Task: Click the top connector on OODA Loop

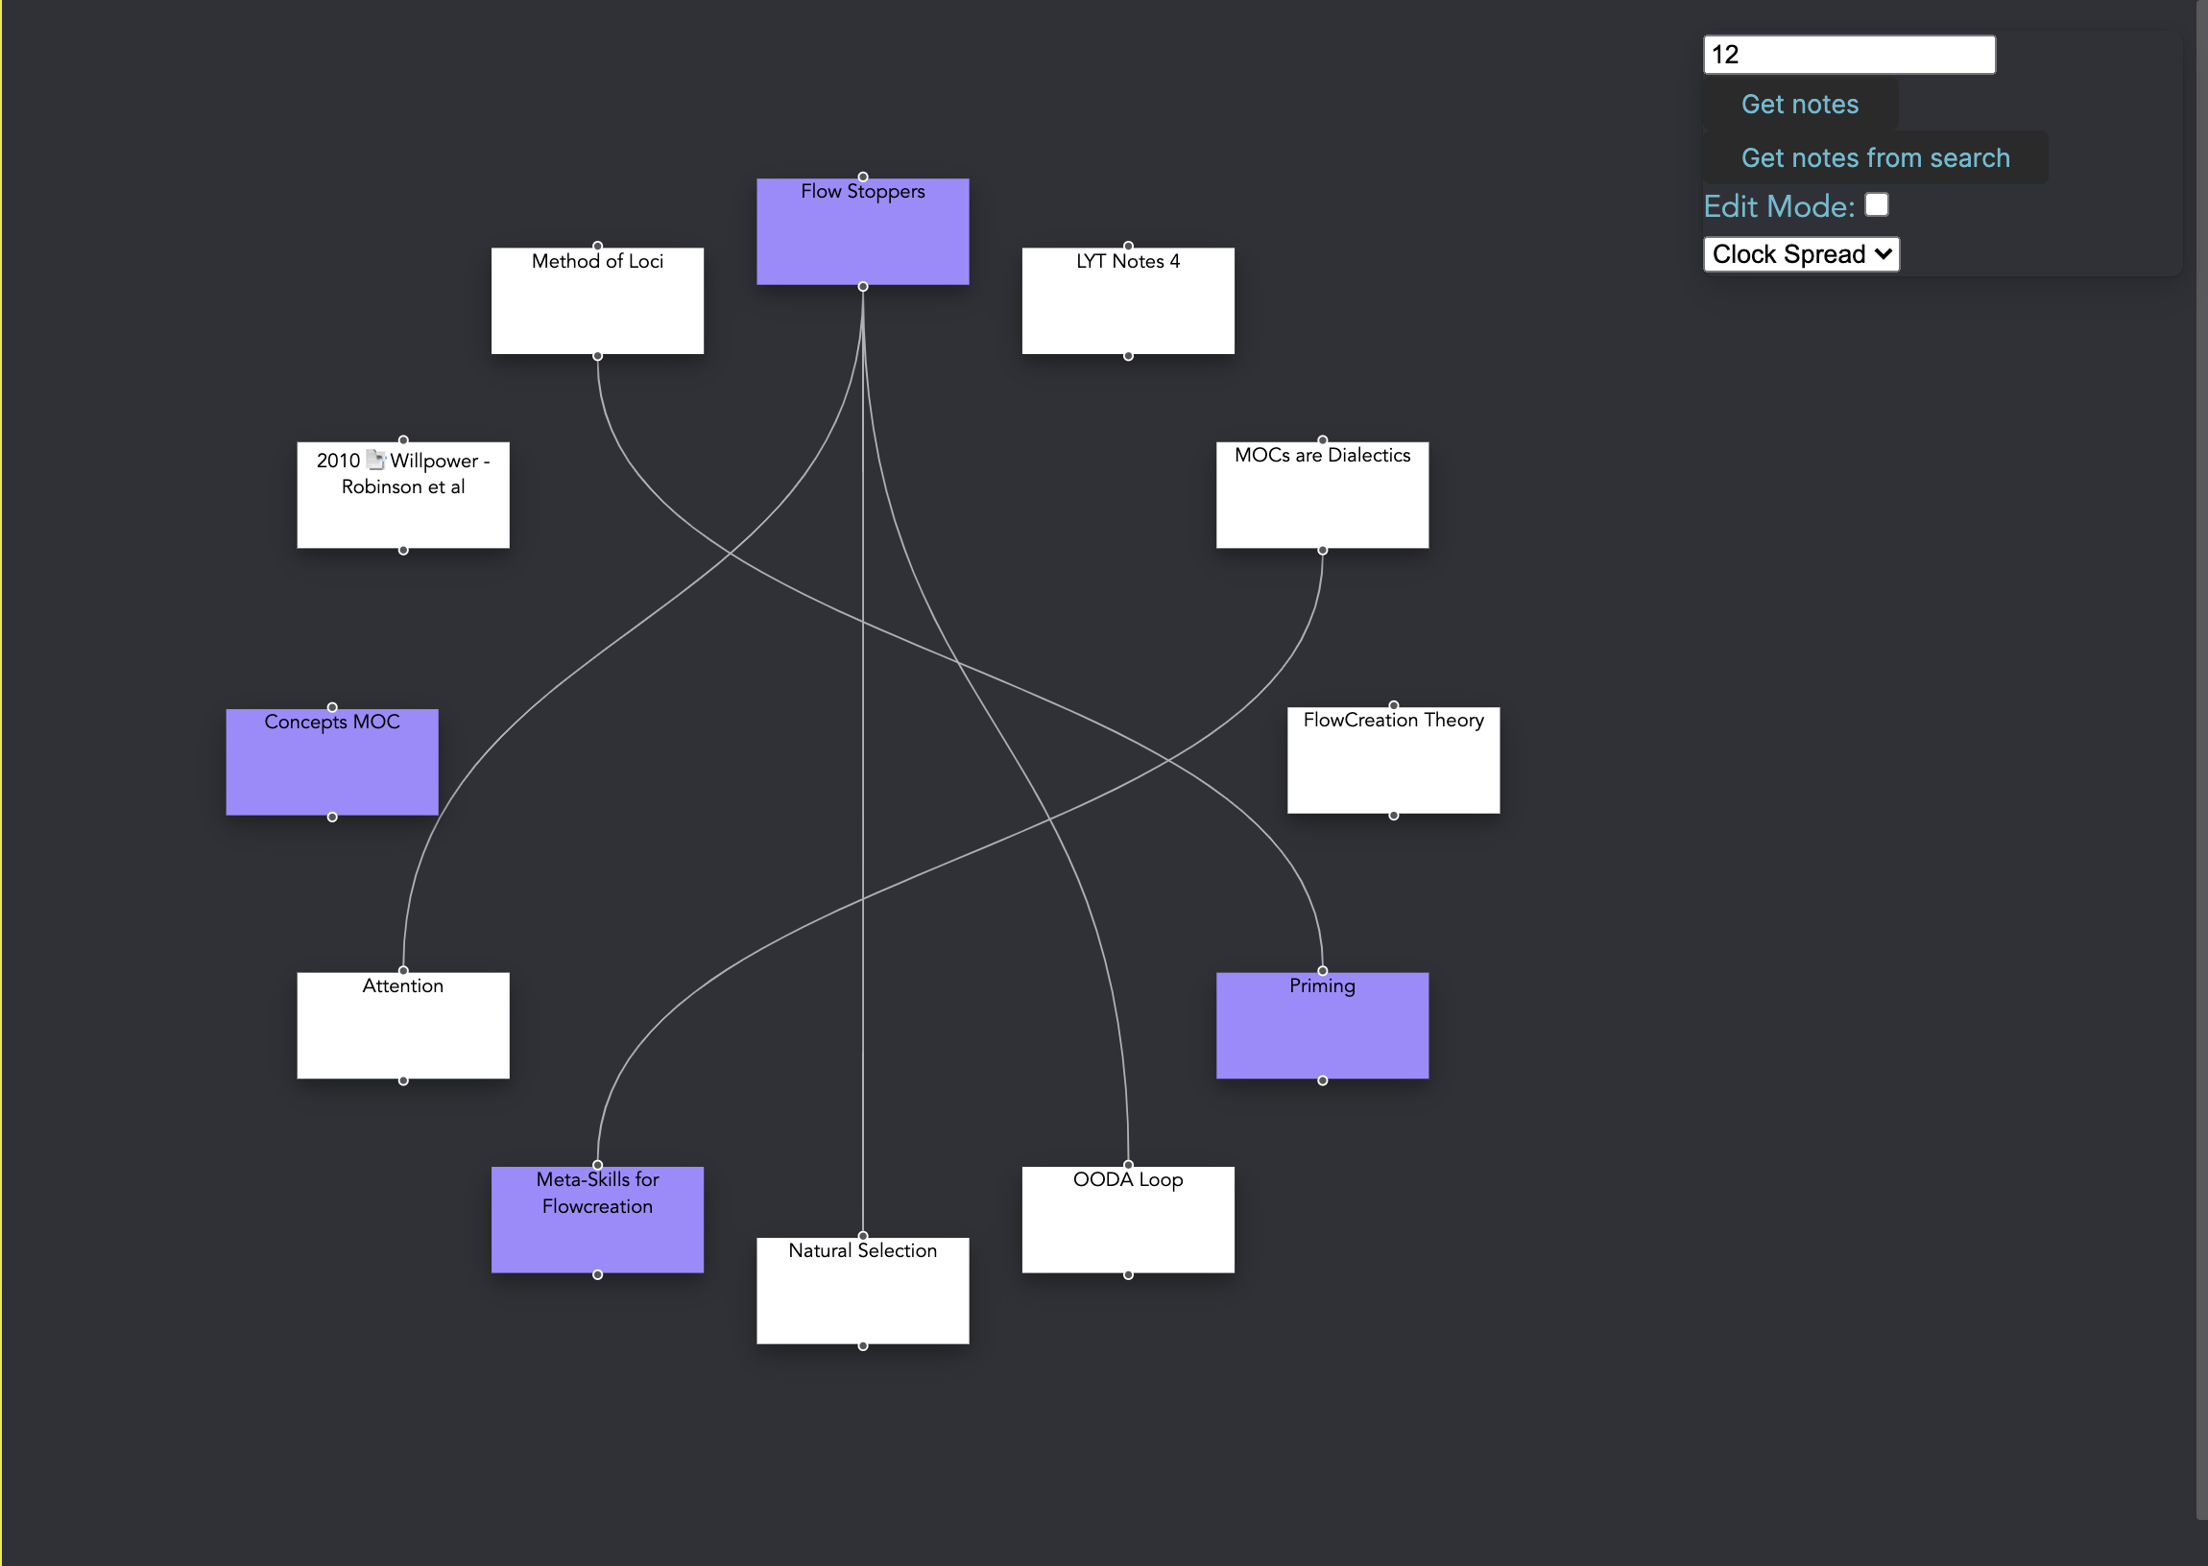Action: coord(1128,1165)
